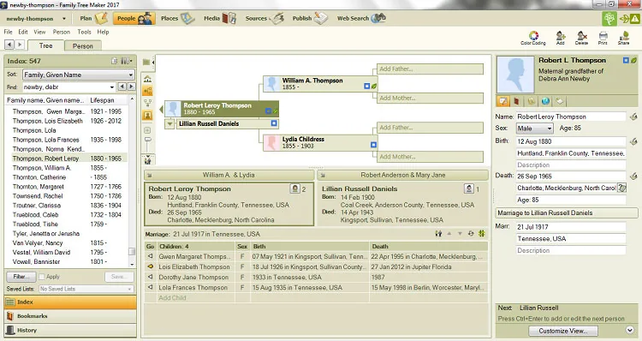
Task: Click source icon next to Name field
Action: pos(633,117)
